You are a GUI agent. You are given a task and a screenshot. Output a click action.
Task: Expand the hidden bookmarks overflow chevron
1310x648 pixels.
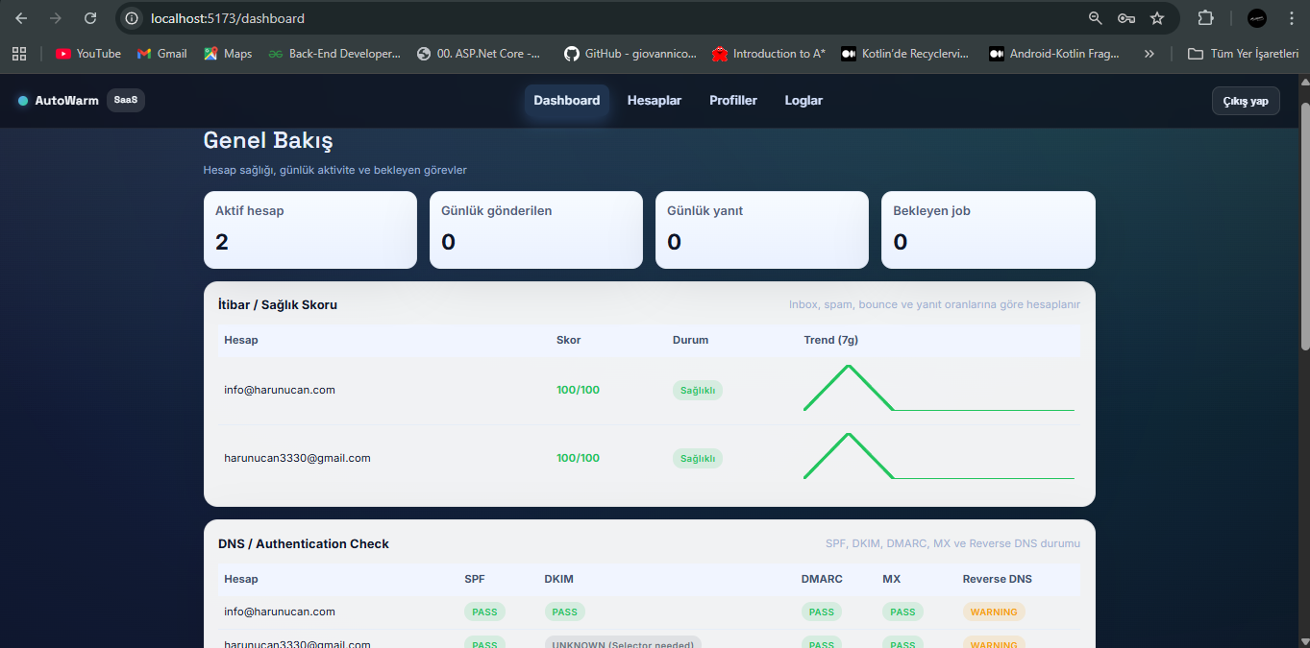coord(1149,54)
